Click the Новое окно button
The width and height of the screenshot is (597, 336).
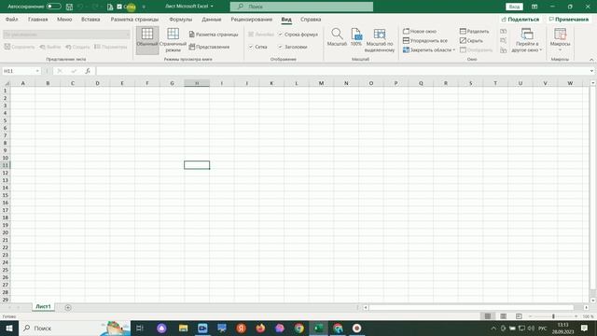420,31
